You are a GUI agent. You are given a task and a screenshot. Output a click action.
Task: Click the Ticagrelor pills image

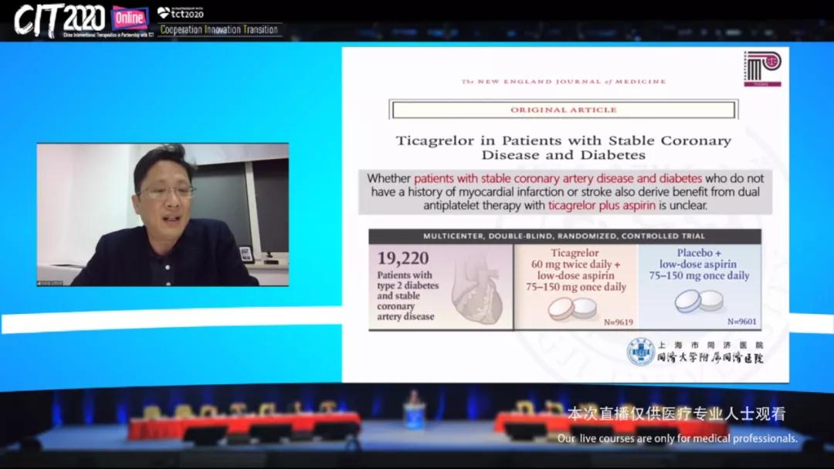572,309
